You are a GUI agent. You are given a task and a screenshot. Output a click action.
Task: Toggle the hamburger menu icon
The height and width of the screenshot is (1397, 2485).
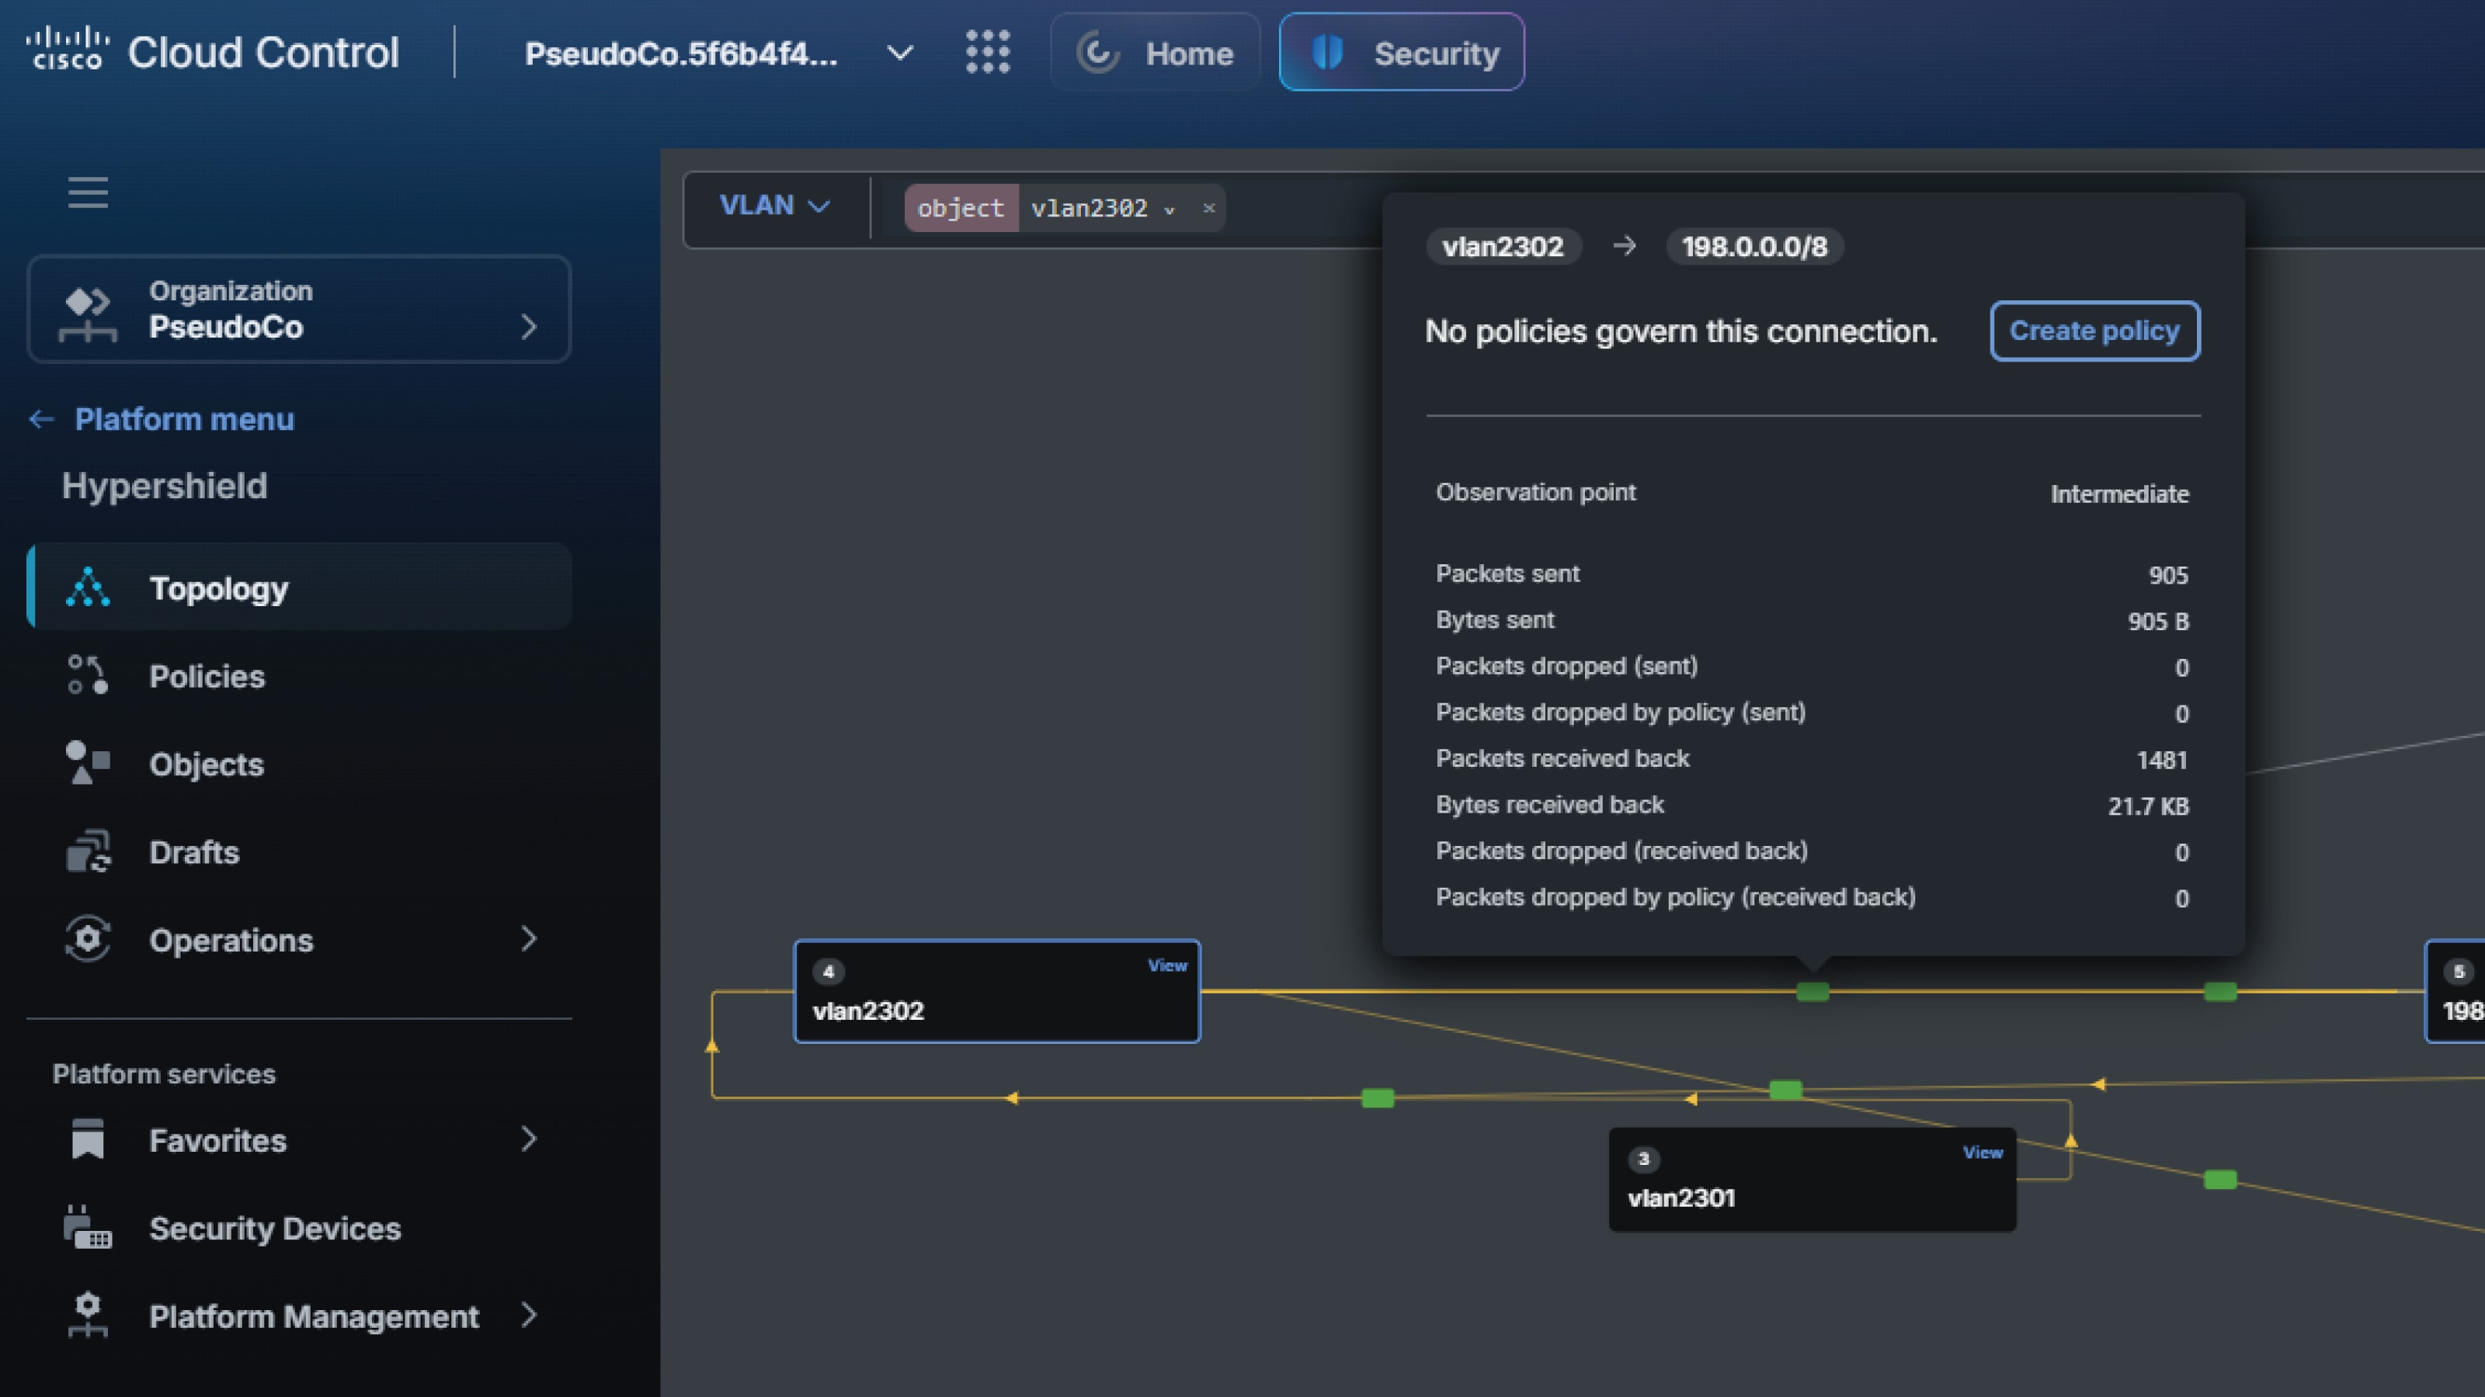[x=88, y=192]
